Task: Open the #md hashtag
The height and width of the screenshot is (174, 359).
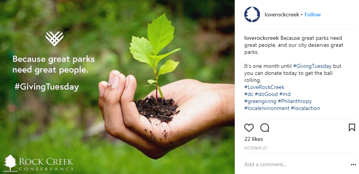Action: pos(285,94)
